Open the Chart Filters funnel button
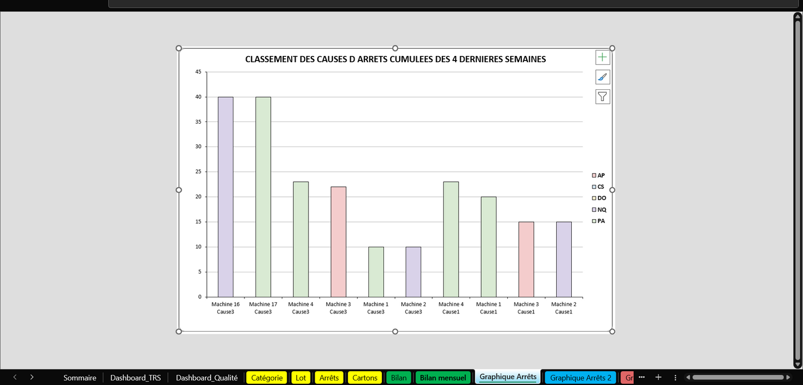Viewport: 803px width, 385px height. click(x=602, y=97)
